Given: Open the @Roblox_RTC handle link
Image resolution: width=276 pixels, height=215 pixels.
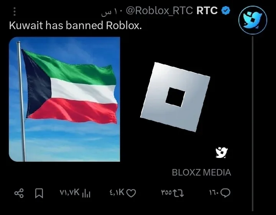Looking at the screenshot, I should pyautogui.click(x=159, y=11).
